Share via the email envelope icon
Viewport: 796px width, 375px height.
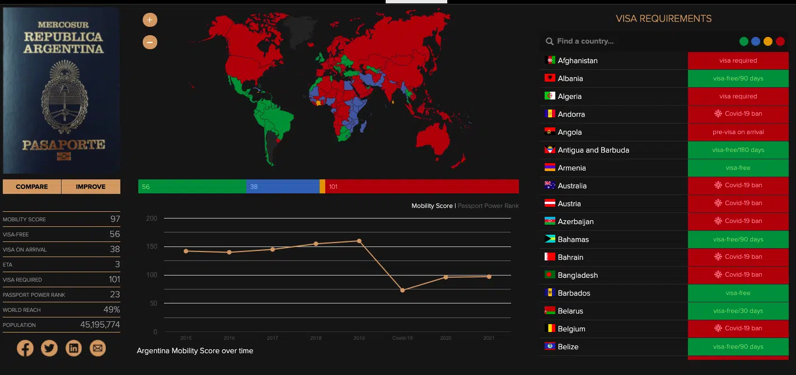[x=97, y=348]
